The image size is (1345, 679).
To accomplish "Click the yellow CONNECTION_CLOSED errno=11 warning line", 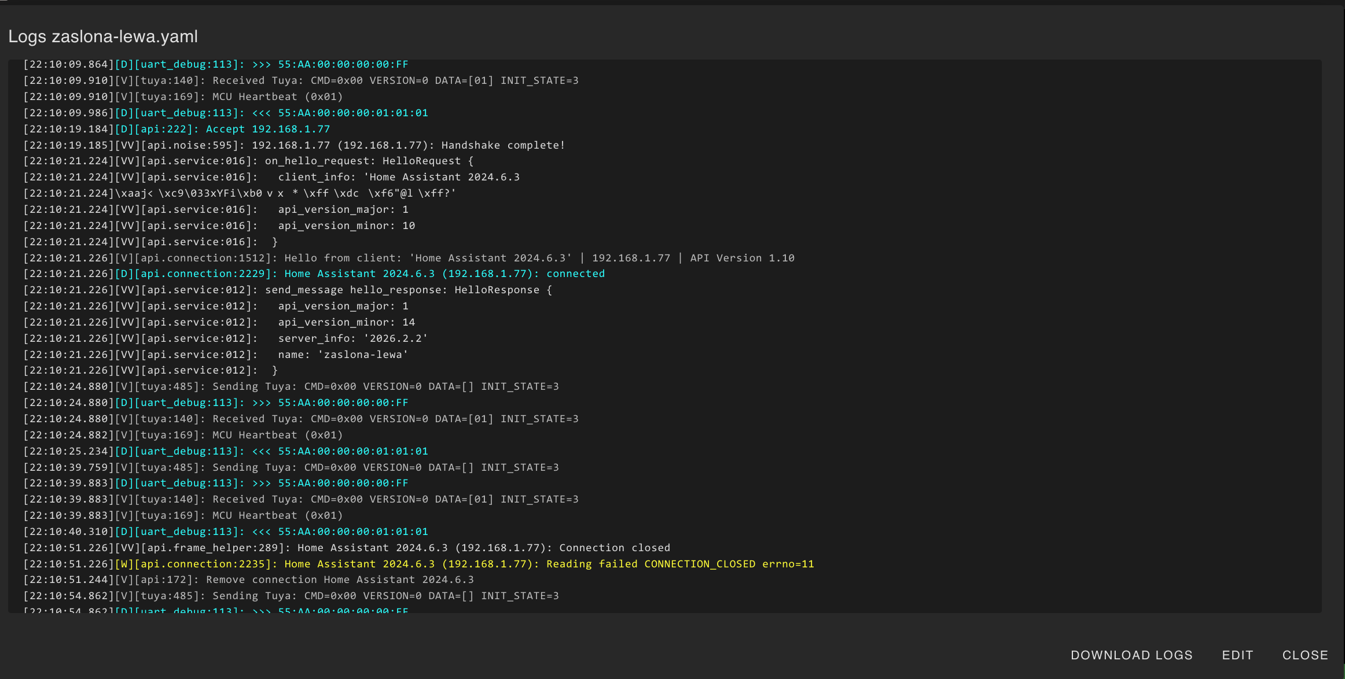I will pyautogui.click(x=418, y=564).
